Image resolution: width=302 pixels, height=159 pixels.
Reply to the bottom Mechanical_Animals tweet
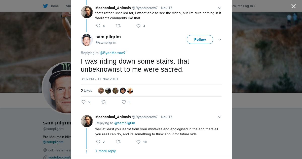click(x=98, y=142)
